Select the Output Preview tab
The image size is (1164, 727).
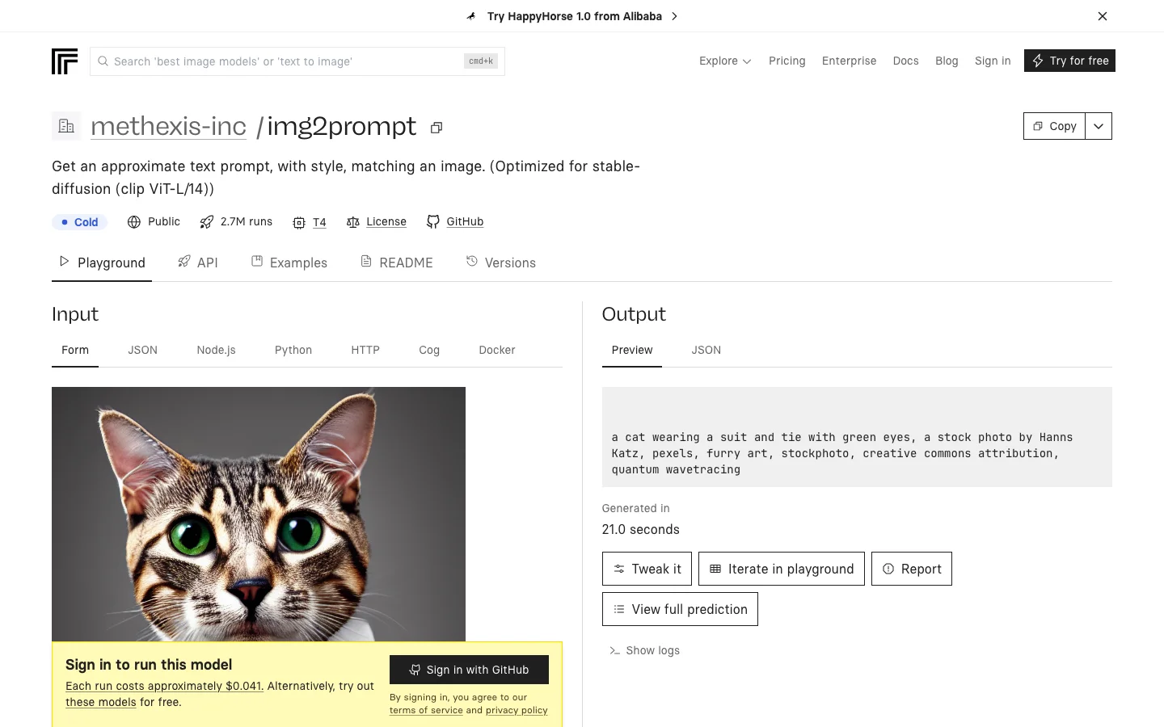tap(632, 351)
